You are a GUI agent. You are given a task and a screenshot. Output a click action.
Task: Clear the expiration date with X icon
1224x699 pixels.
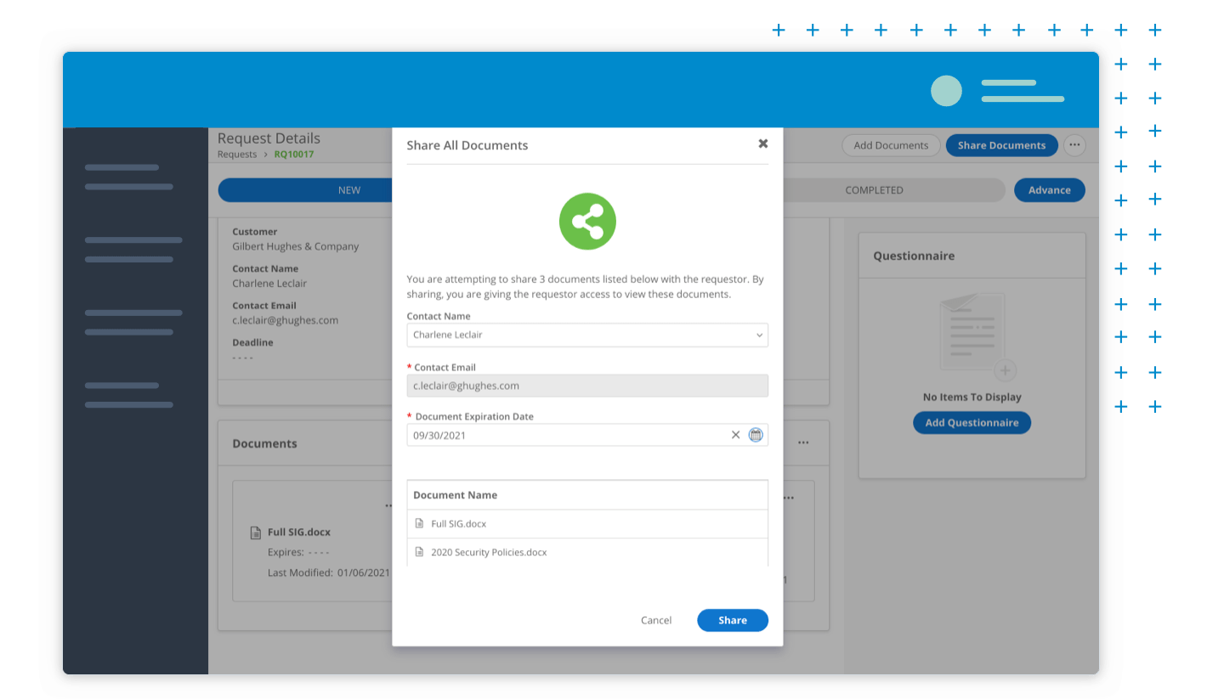click(x=736, y=435)
